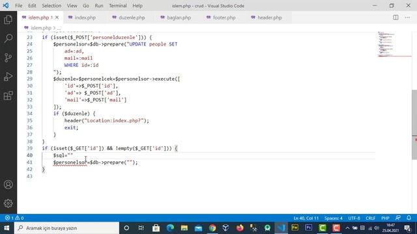Open the editor More Actions ellipsis
Viewport: 417px width, 234px height.
point(407,18)
